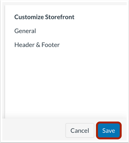The image size is (129, 143).
Task: Confirm edits with the highlighted Save button
Action: [x=109, y=130]
